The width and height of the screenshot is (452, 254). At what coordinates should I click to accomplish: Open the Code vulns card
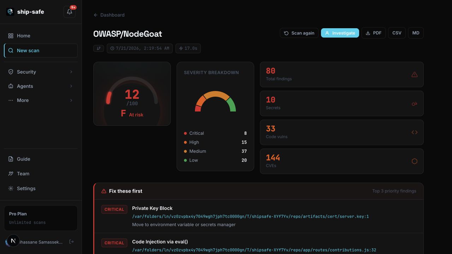pyautogui.click(x=342, y=132)
